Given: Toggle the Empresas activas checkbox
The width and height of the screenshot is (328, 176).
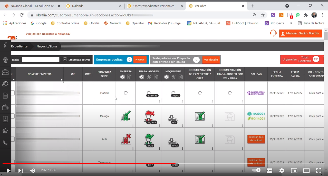Looking at the screenshot, I should click(x=65, y=60).
